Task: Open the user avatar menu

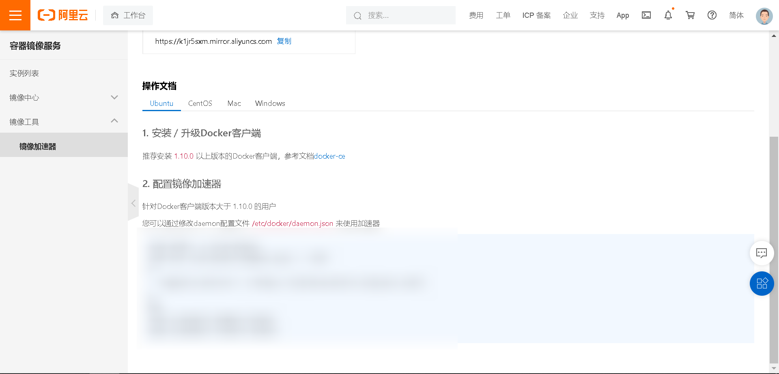Action: 764,16
